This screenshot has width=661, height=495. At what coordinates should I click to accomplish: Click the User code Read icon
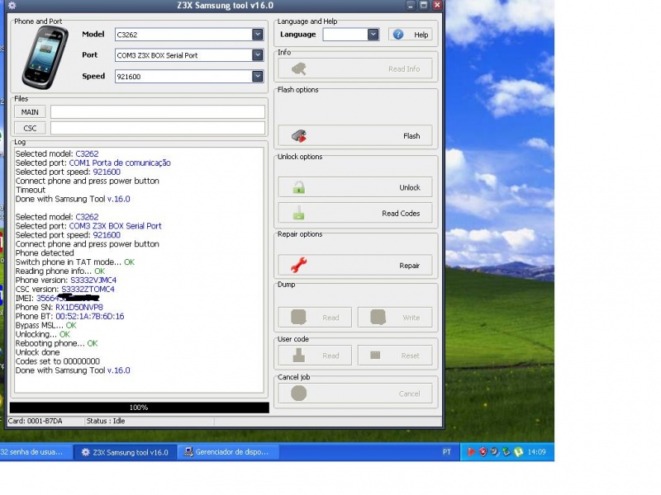click(298, 356)
